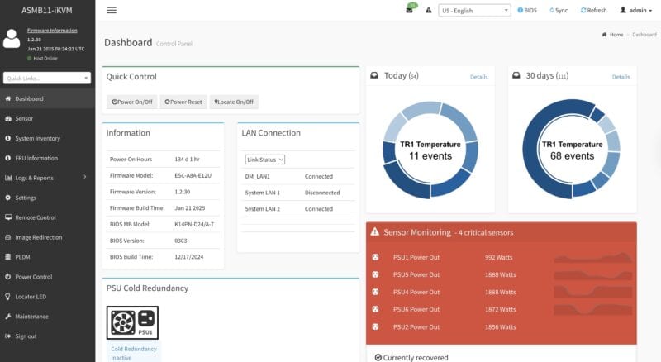Click the hamburger menu icon

tap(112, 10)
